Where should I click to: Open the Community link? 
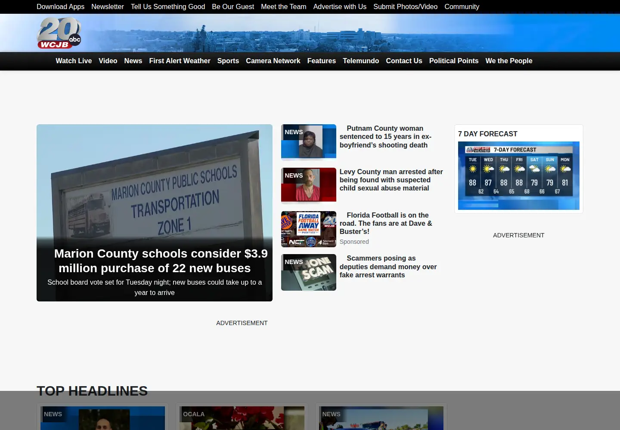pyautogui.click(x=462, y=7)
